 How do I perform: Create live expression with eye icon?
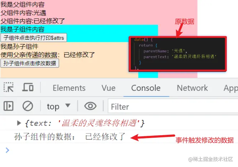click(x=90, y=106)
